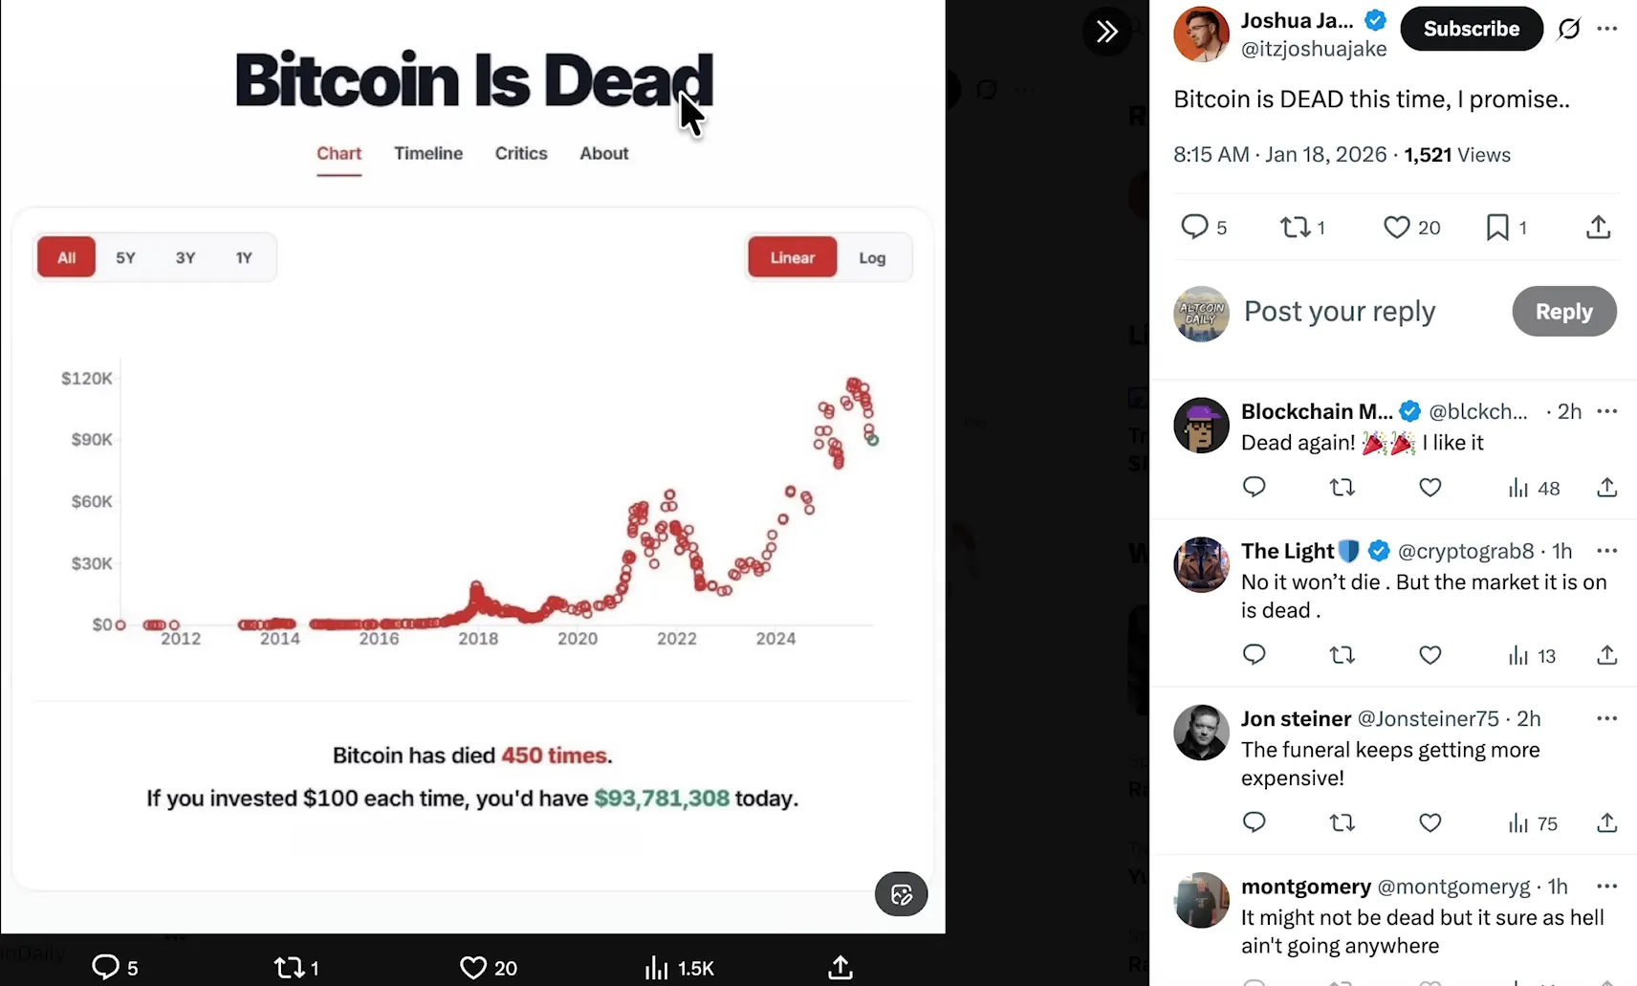Open more options on Joshua's post

click(1607, 29)
